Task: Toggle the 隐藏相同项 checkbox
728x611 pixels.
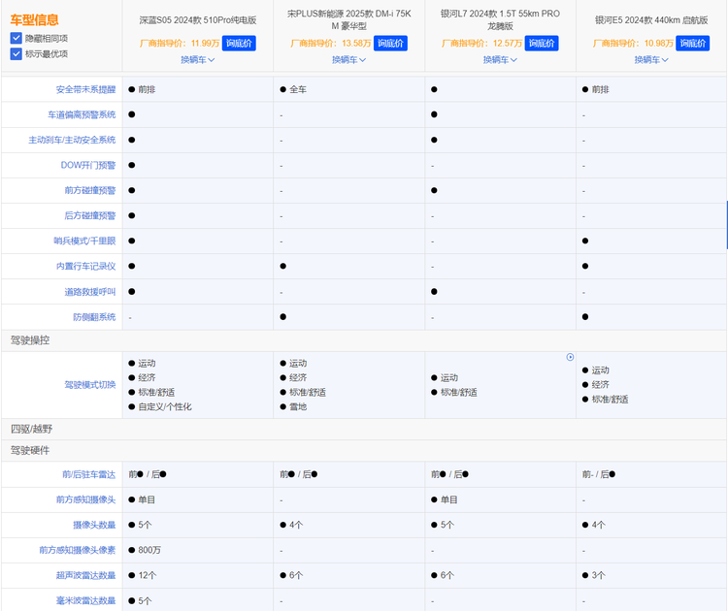Action: pyautogui.click(x=17, y=38)
